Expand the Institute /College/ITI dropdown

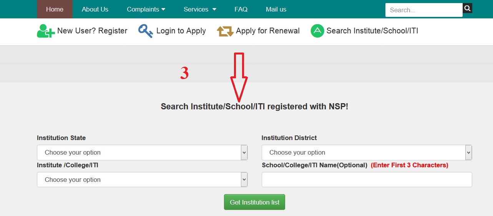click(x=142, y=180)
